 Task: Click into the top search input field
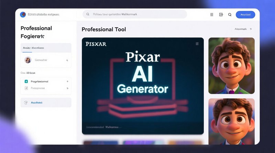[x=137, y=14]
